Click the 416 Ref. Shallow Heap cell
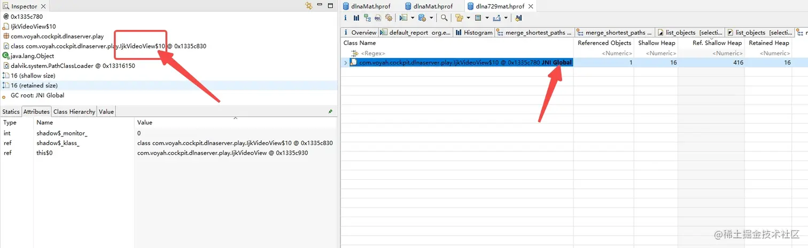The height and width of the screenshot is (248, 808). [x=711, y=63]
